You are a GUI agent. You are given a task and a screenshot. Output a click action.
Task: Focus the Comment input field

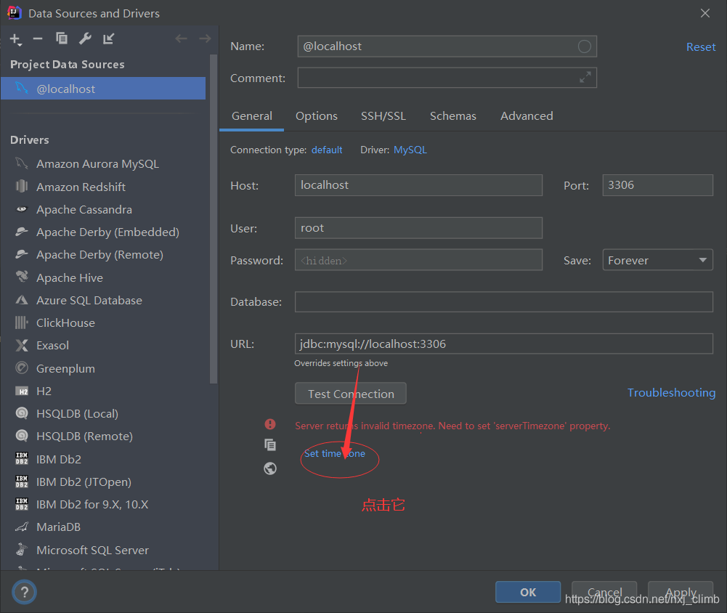point(447,78)
